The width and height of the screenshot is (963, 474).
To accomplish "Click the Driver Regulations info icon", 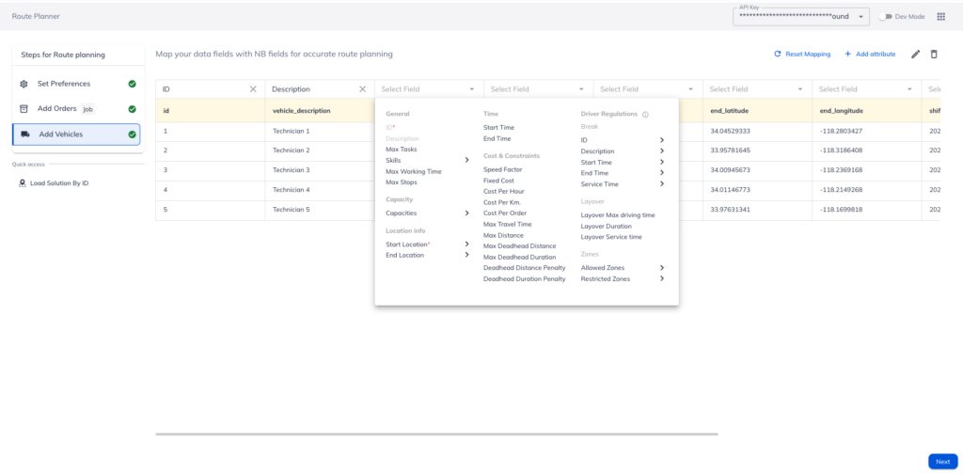I will [x=646, y=114].
